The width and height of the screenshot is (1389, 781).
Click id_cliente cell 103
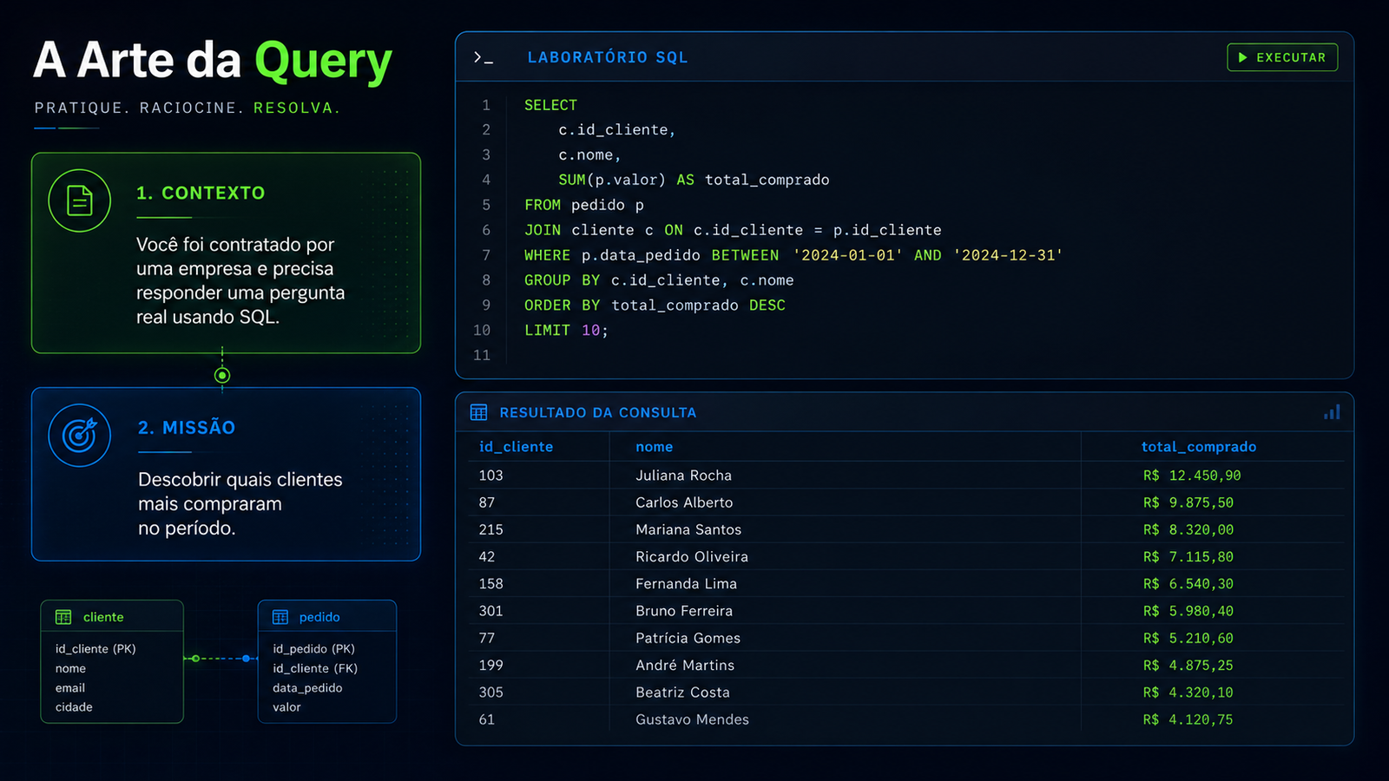(x=491, y=476)
